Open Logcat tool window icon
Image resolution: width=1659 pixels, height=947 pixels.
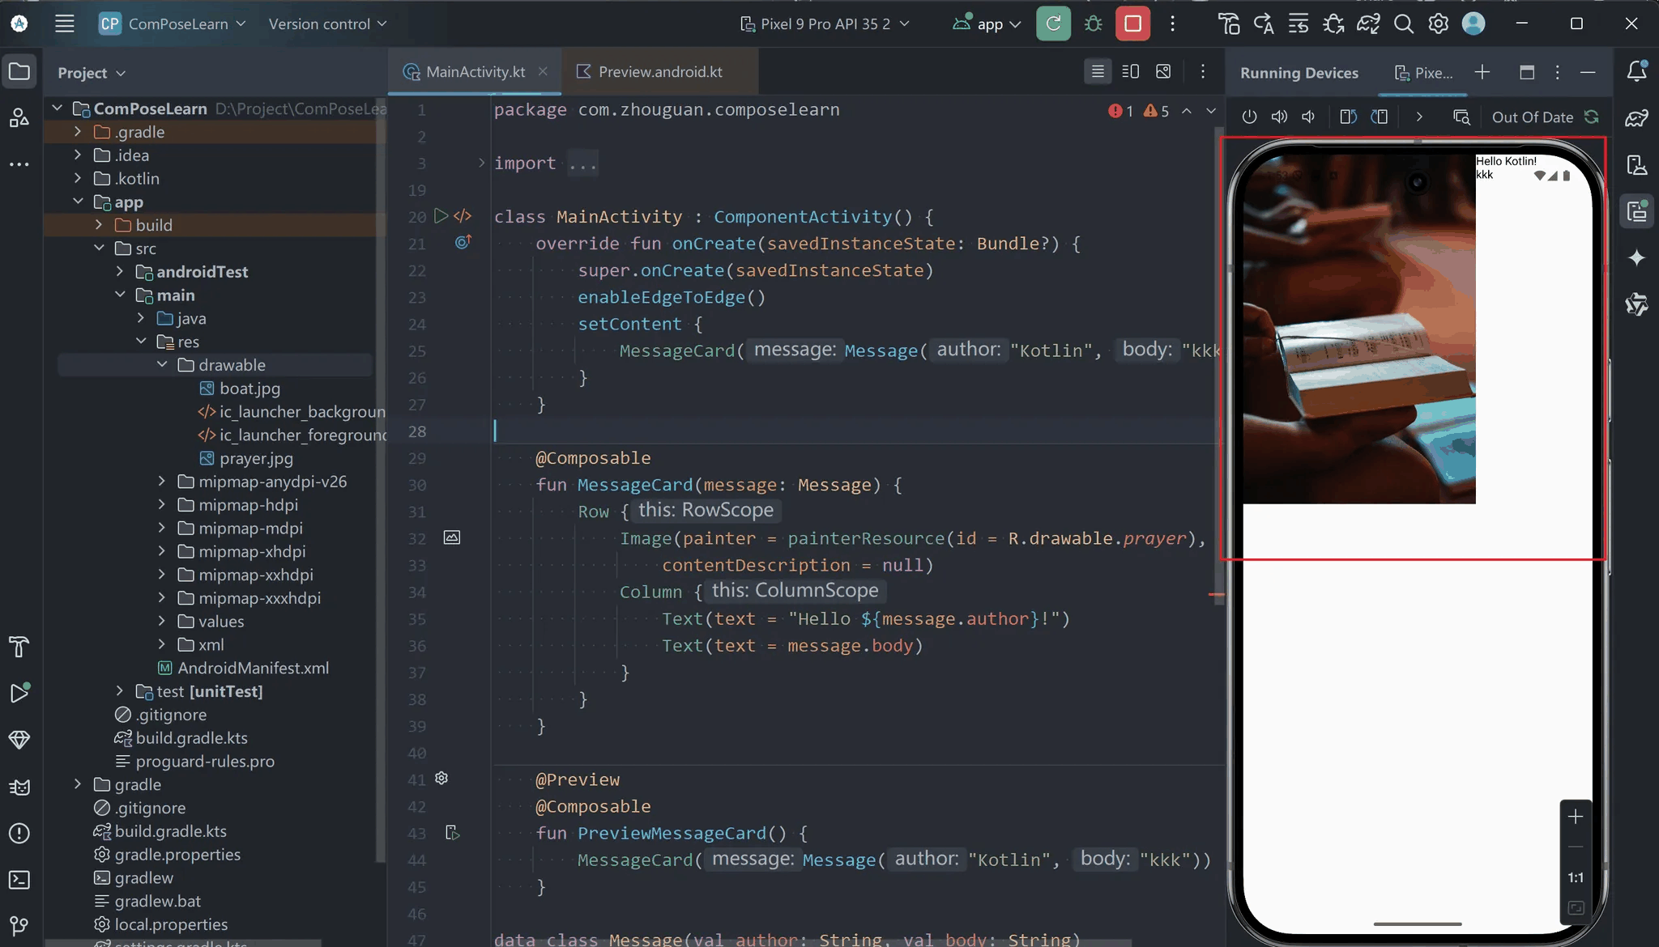(19, 787)
